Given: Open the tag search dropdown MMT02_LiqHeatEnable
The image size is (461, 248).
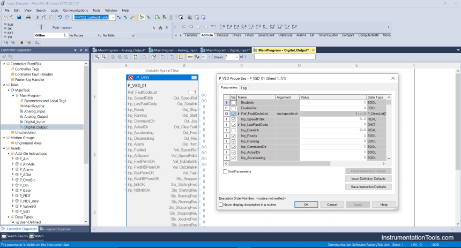Looking at the screenshot, I should [113, 17].
